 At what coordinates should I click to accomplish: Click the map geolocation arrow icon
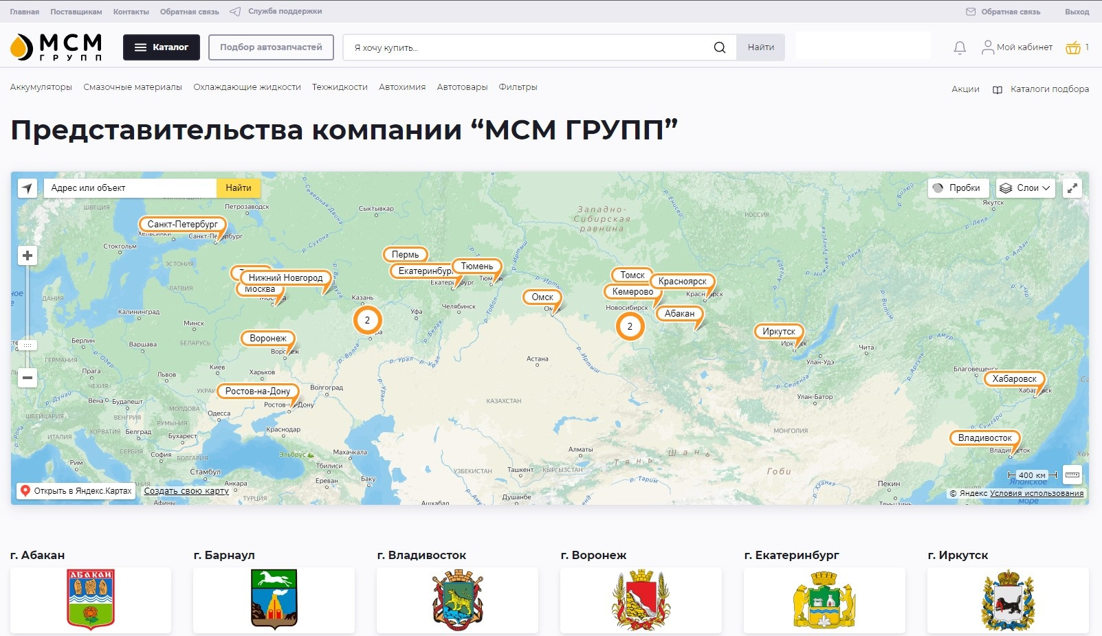point(27,188)
